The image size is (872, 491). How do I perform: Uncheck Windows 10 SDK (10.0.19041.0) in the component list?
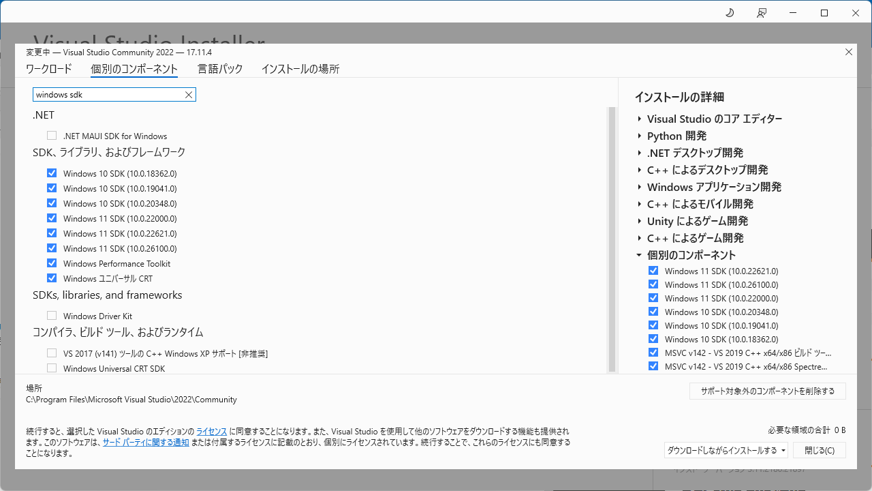click(52, 188)
